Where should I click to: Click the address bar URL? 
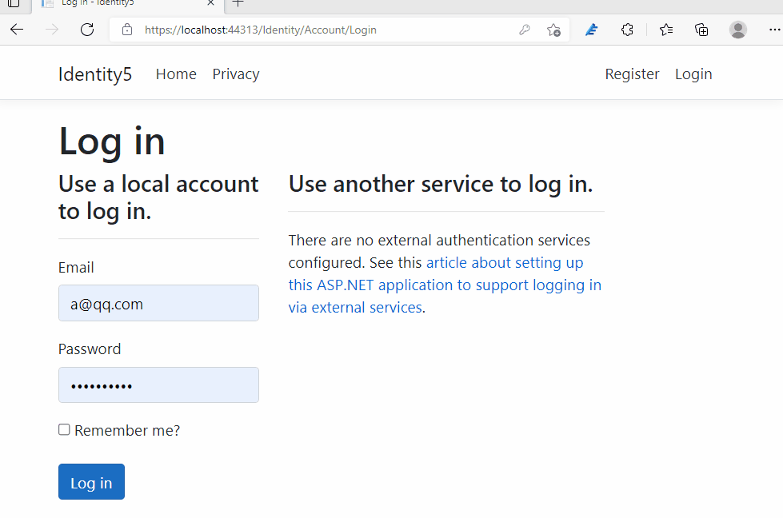tap(260, 30)
